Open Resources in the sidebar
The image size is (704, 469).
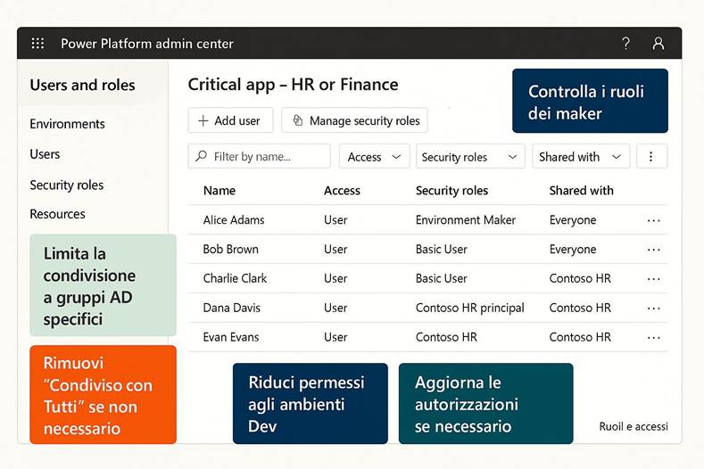57,214
